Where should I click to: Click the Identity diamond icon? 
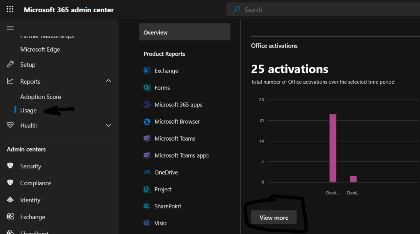(x=10, y=200)
